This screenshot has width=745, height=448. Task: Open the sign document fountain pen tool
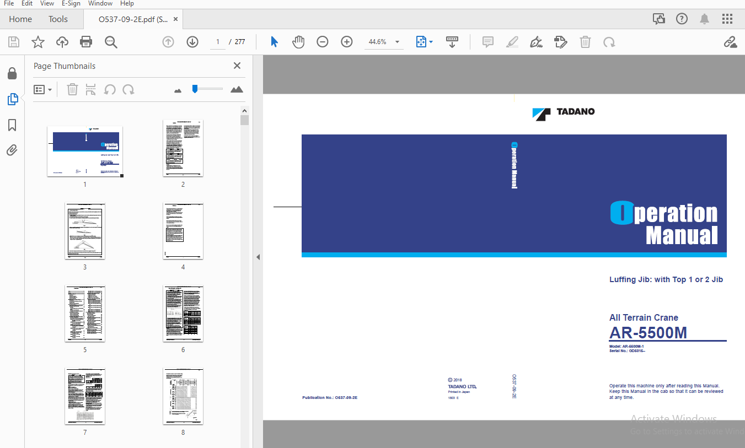click(x=536, y=42)
